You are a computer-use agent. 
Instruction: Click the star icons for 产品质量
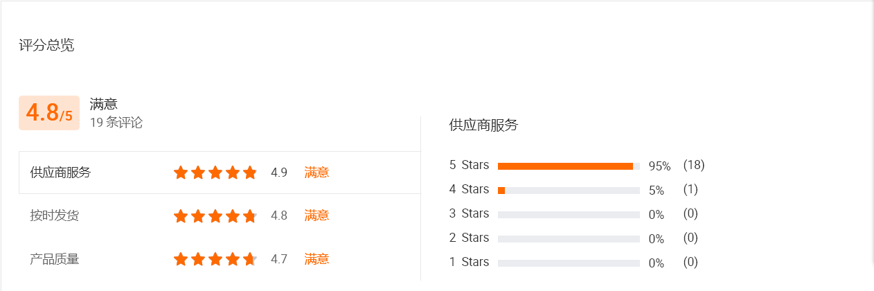pyautogui.click(x=215, y=260)
